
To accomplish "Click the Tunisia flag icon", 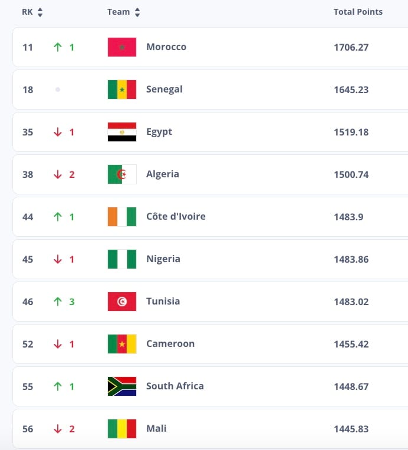I will [122, 302].
